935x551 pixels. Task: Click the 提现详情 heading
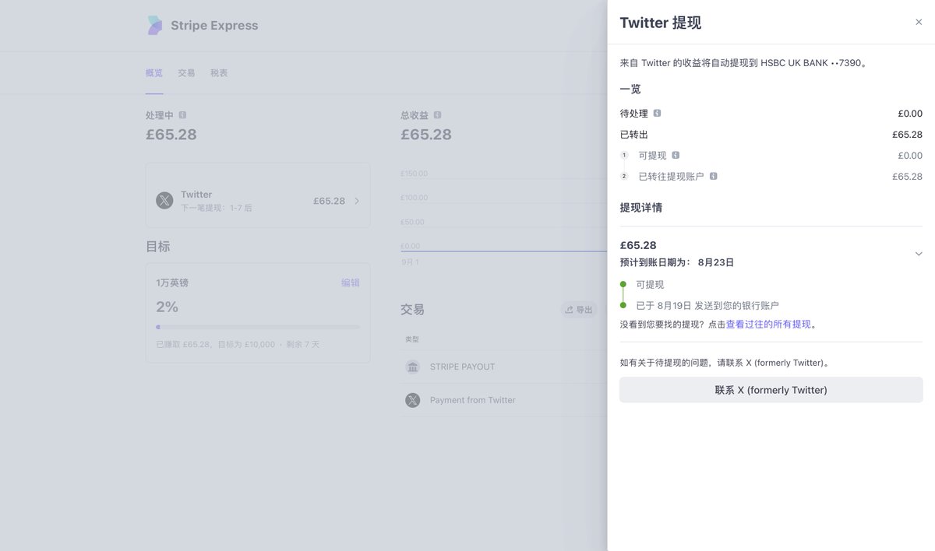tap(641, 208)
